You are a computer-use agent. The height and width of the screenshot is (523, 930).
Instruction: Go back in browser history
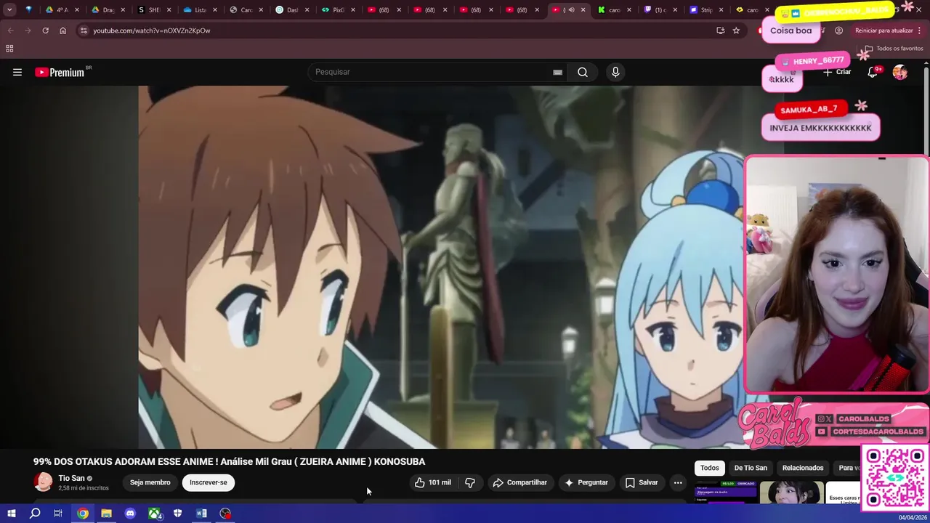[11, 31]
